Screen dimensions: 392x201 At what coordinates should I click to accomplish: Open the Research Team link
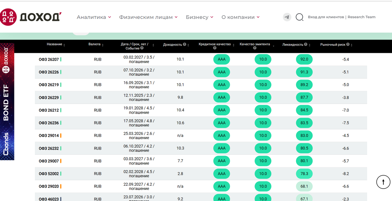[x=362, y=17]
